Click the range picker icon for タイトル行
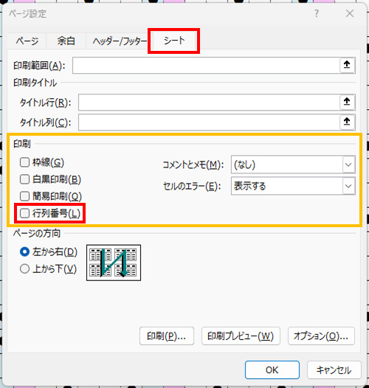Image resolution: width=369 pixels, height=388 pixels. [x=347, y=102]
